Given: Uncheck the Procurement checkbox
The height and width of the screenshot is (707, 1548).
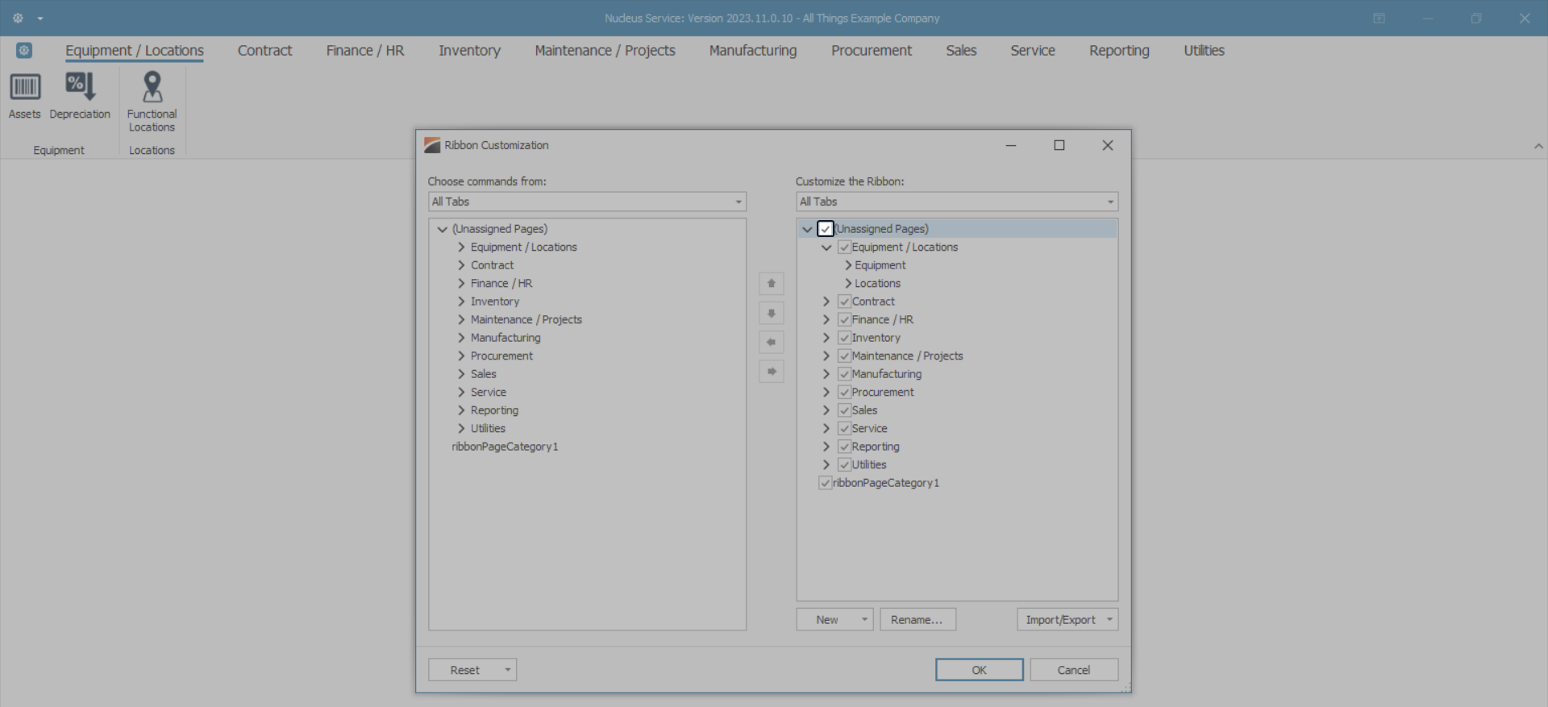Looking at the screenshot, I should tap(845, 393).
